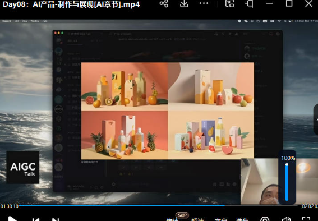Click the SVIP badge above 超清

[182, 215]
